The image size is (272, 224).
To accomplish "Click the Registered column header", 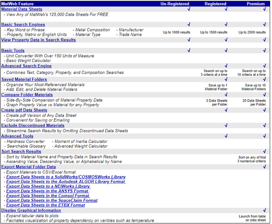I will point(215,4).
